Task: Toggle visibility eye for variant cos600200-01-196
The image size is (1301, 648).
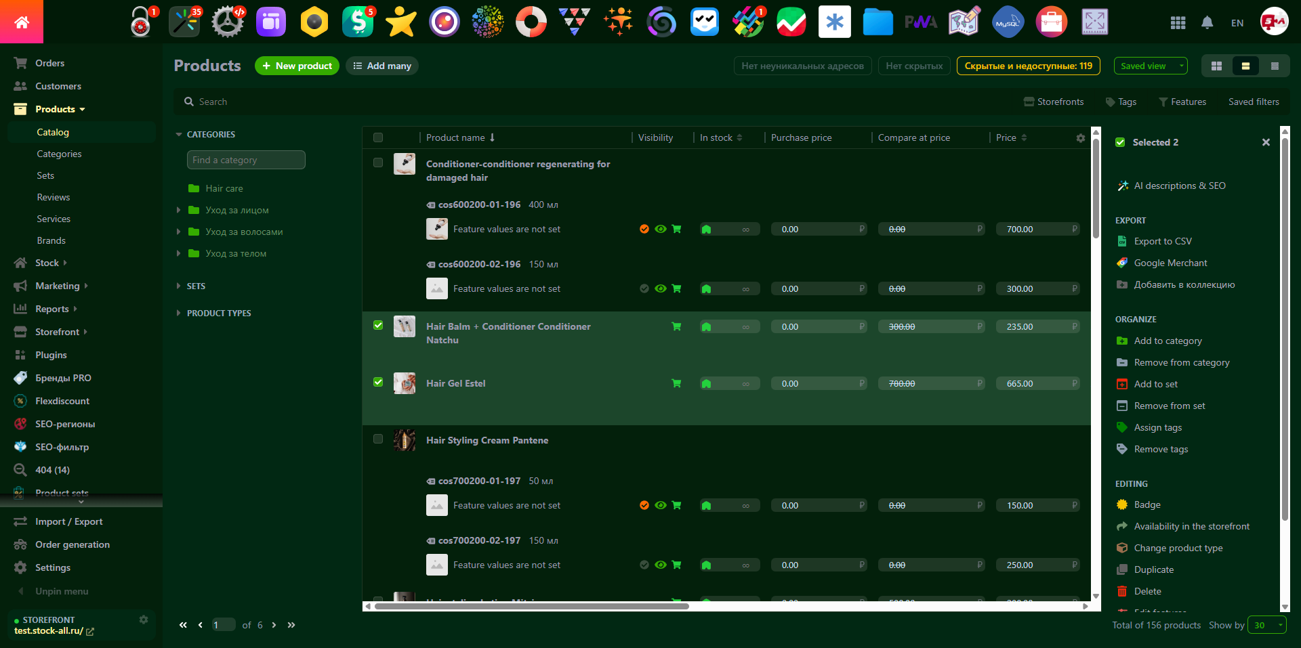Action: click(660, 229)
